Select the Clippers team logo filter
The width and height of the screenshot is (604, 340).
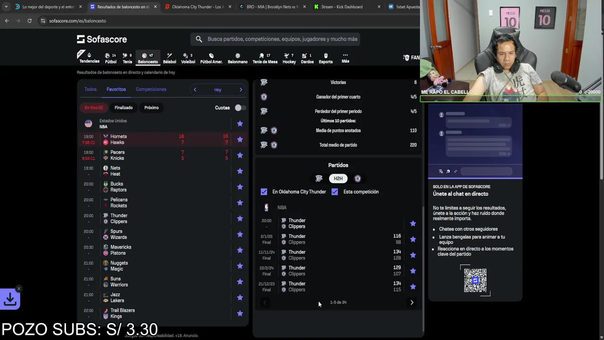[358, 178]
